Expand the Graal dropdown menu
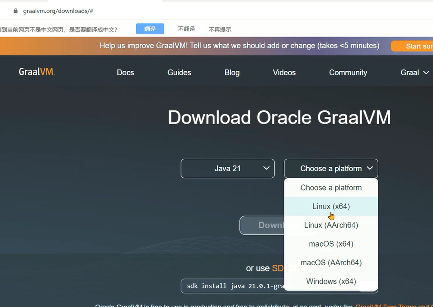 414,73
